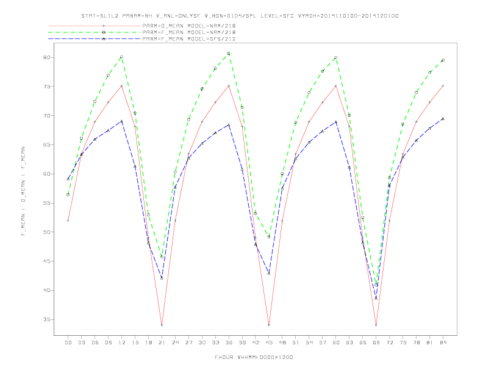Click the x-axis forecast hour label 00
Viewport: 483px width, 373px height.
point(68,343)
